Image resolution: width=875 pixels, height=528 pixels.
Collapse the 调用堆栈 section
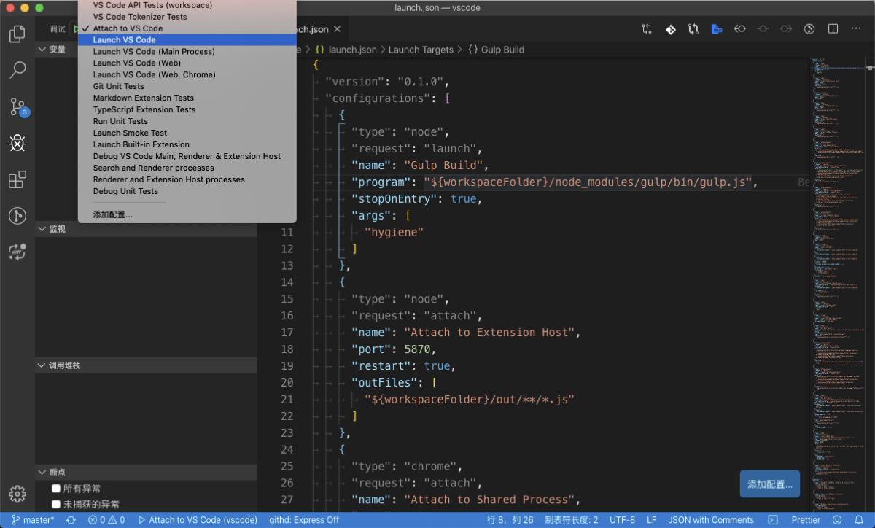(146, 365)
